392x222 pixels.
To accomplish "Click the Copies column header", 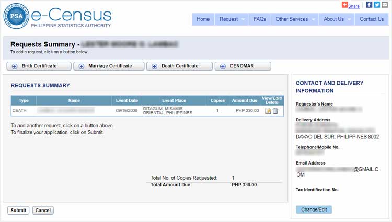I will point(217,100).
